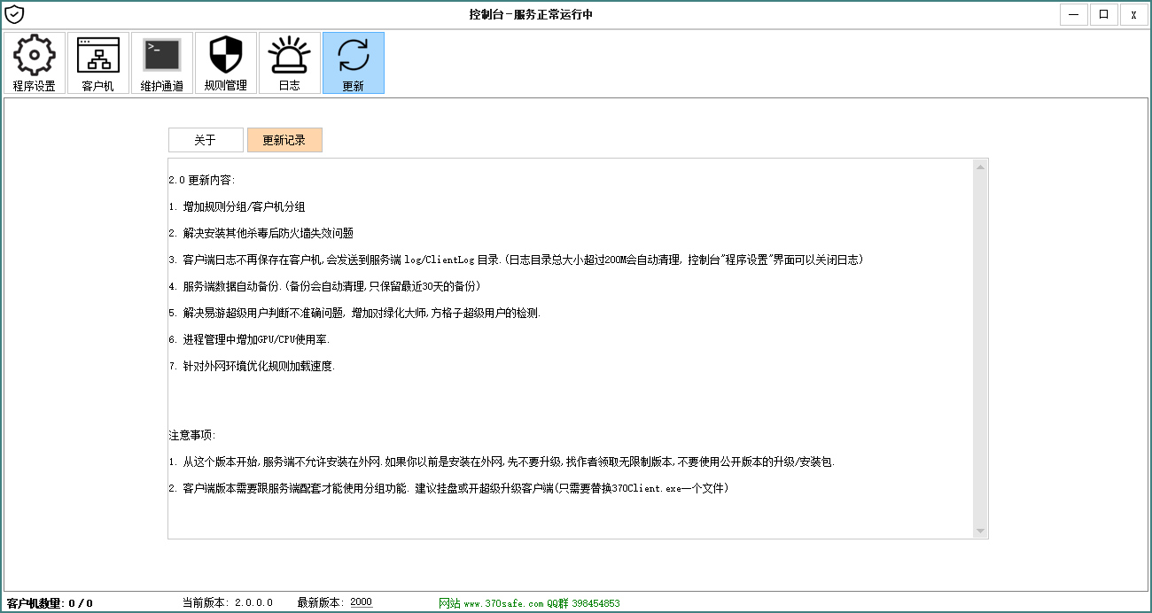Click line 3 about 客户端日志 log/ClientLog
The image size is (1152, 613).
click(516, 260)
